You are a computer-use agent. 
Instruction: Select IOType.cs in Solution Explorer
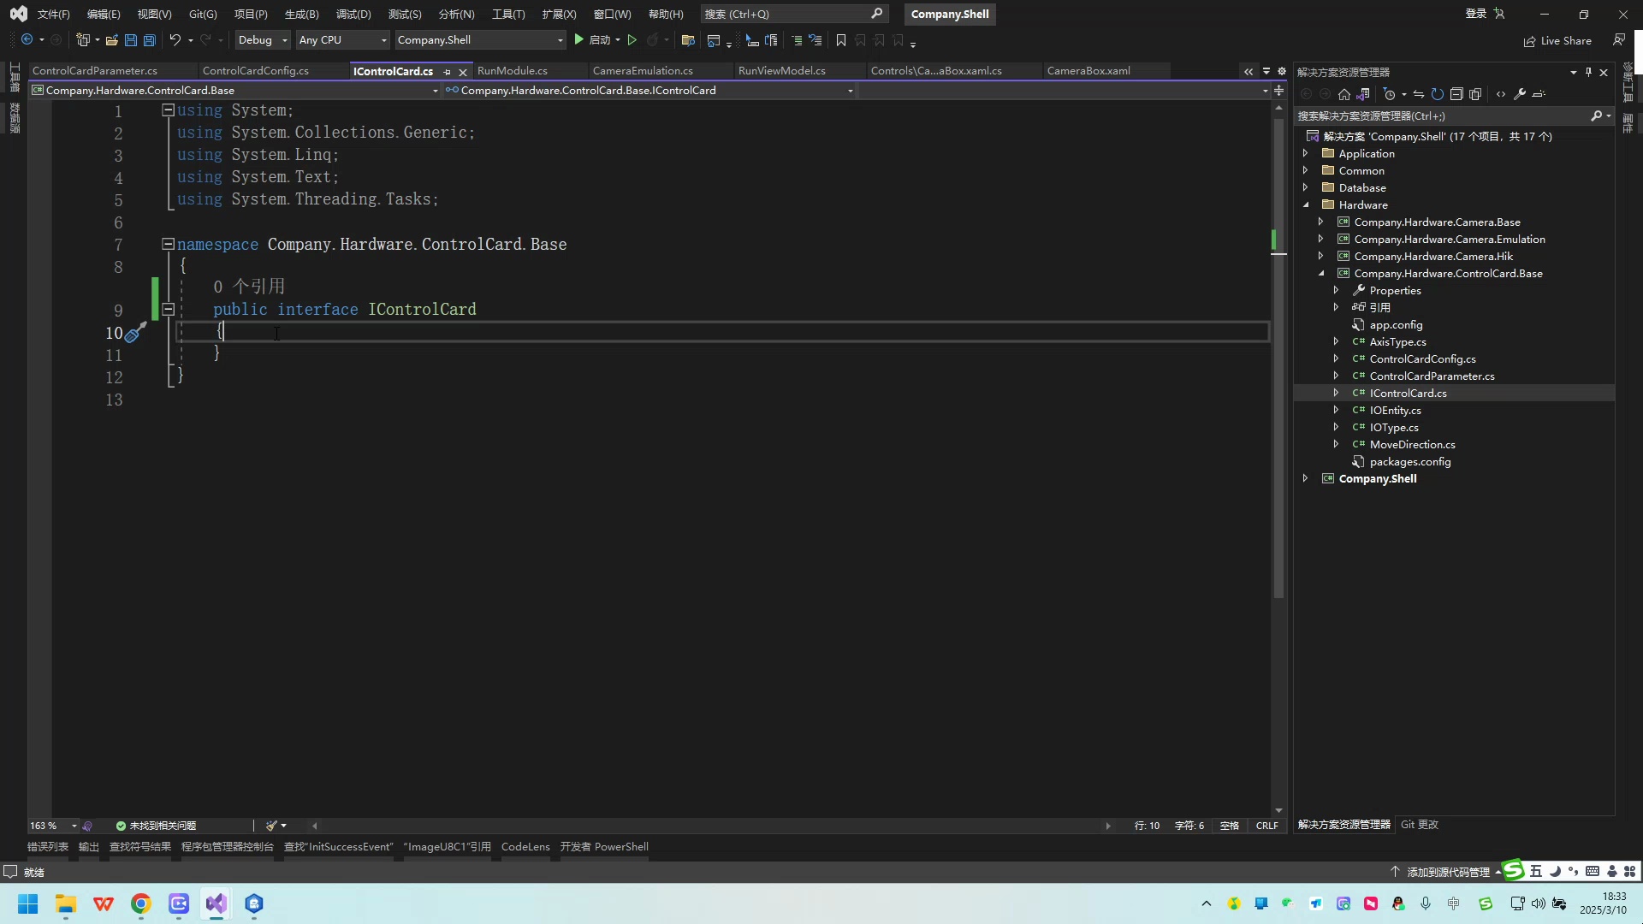1394,427
